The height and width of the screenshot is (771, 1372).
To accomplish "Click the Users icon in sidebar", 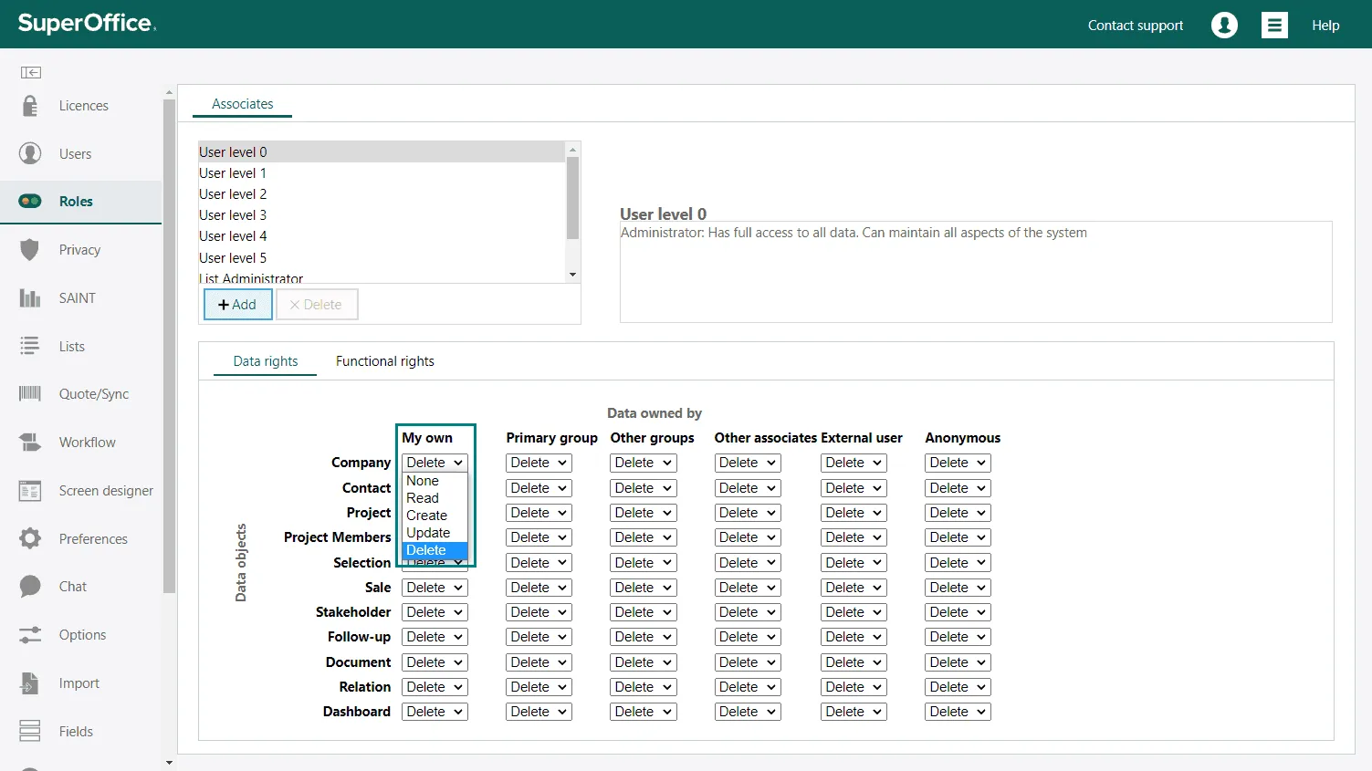I will [30, 153].
